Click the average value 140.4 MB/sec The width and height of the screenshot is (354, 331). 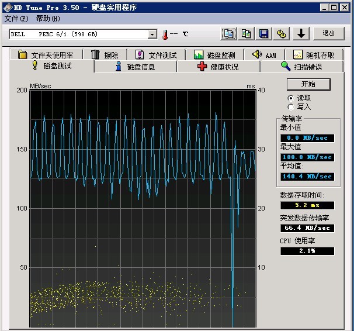click(x=307, y=176)
